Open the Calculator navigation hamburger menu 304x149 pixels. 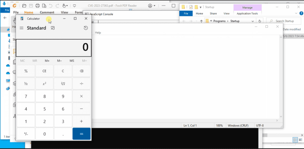click(x=21, y=28)
